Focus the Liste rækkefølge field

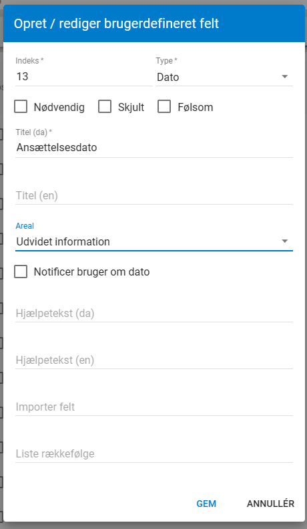(154, 454)
